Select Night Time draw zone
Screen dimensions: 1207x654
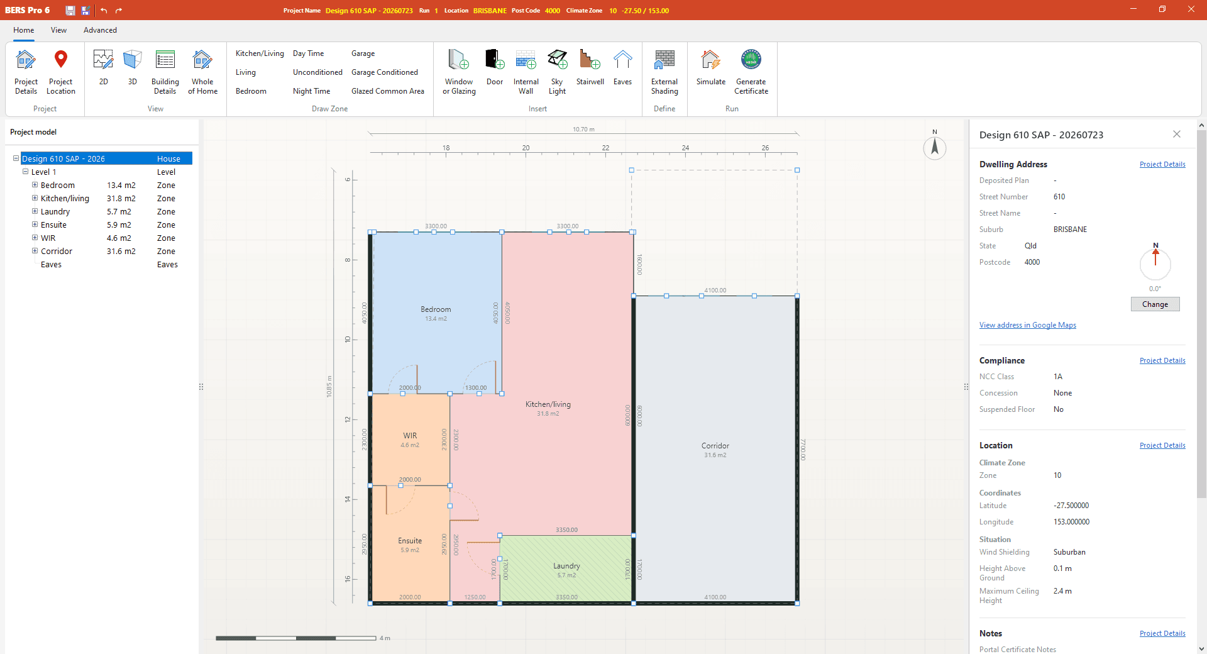pyautogui.click(x=311, y=91)
